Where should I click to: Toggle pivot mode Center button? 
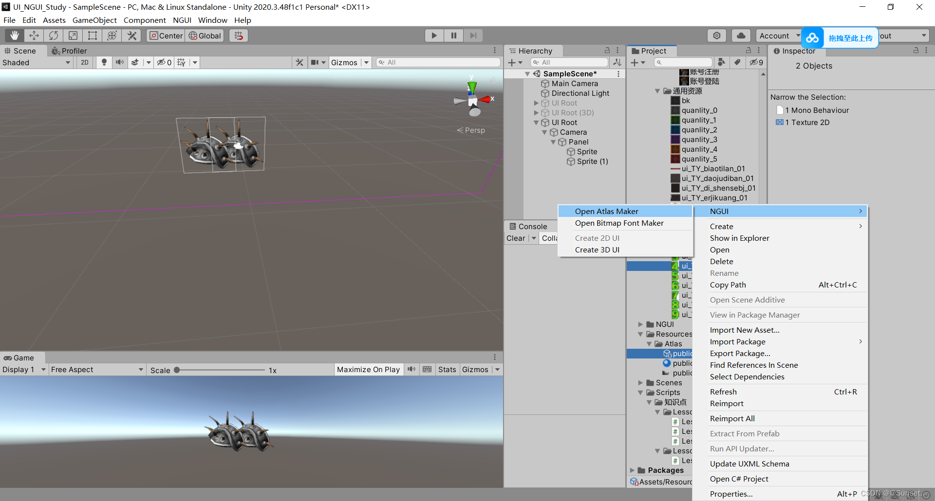click(166, 36)
